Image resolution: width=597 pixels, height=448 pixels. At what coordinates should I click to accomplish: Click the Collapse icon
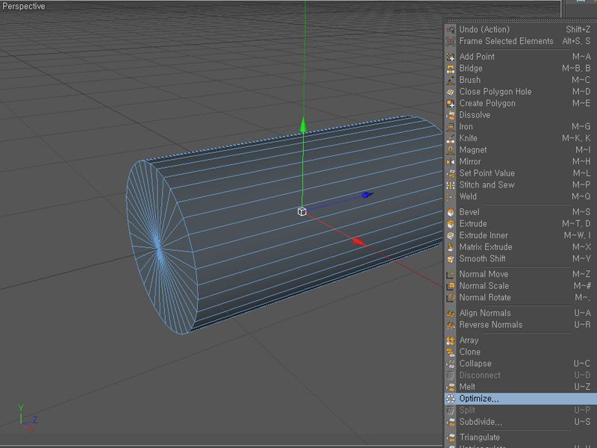(451, 364)
